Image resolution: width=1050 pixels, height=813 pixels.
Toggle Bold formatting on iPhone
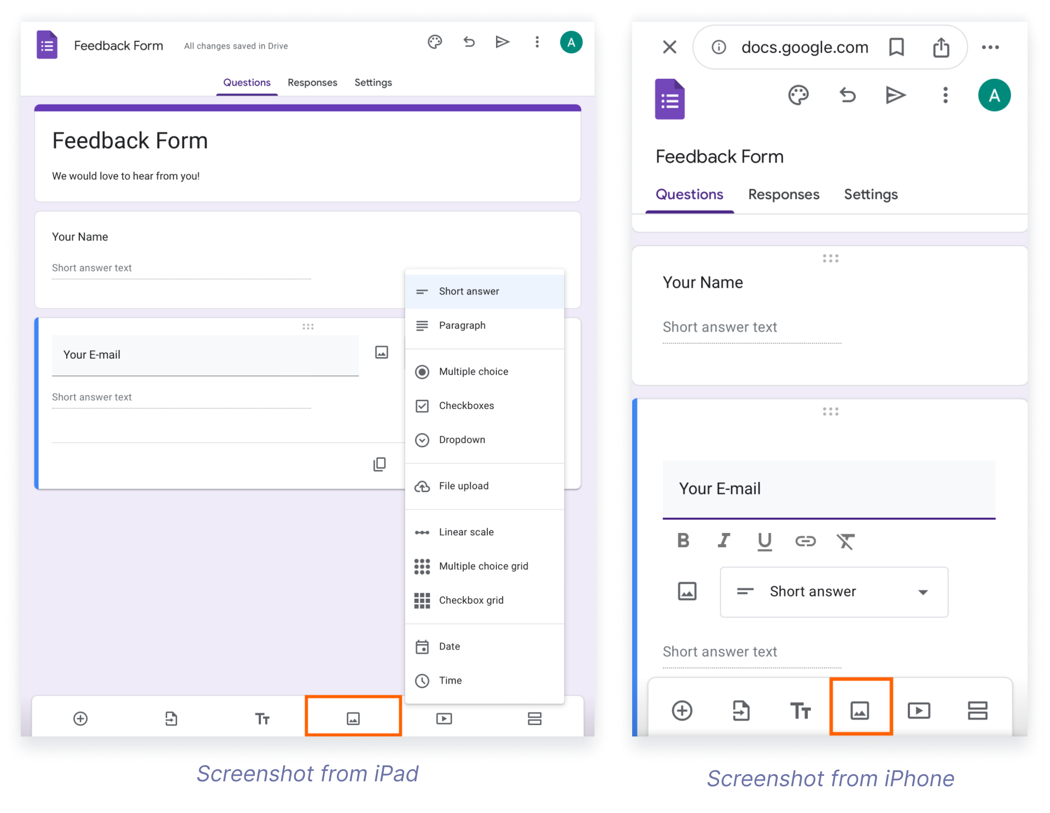click(683, 541)
